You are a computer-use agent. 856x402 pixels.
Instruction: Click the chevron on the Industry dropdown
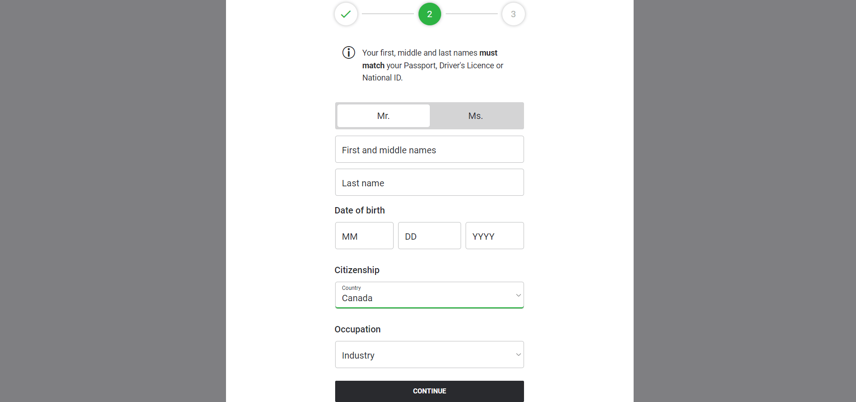(x=518, y=355)
